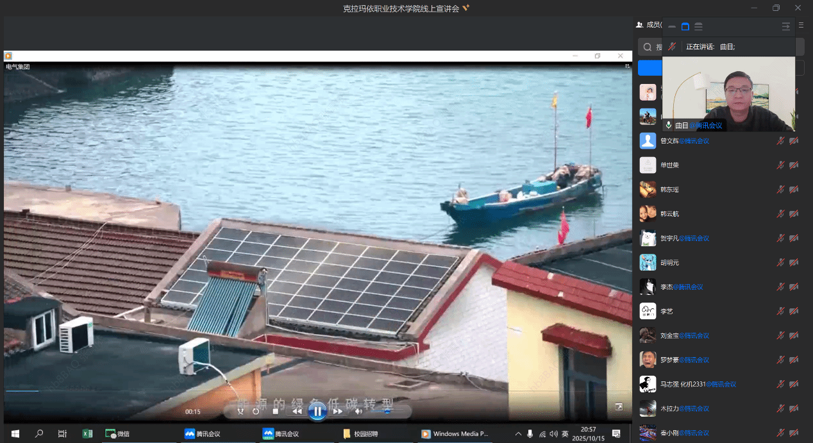Switch to 微信 in the taskbar
This screenshot has width=813, height=443.
pos(117,433)
